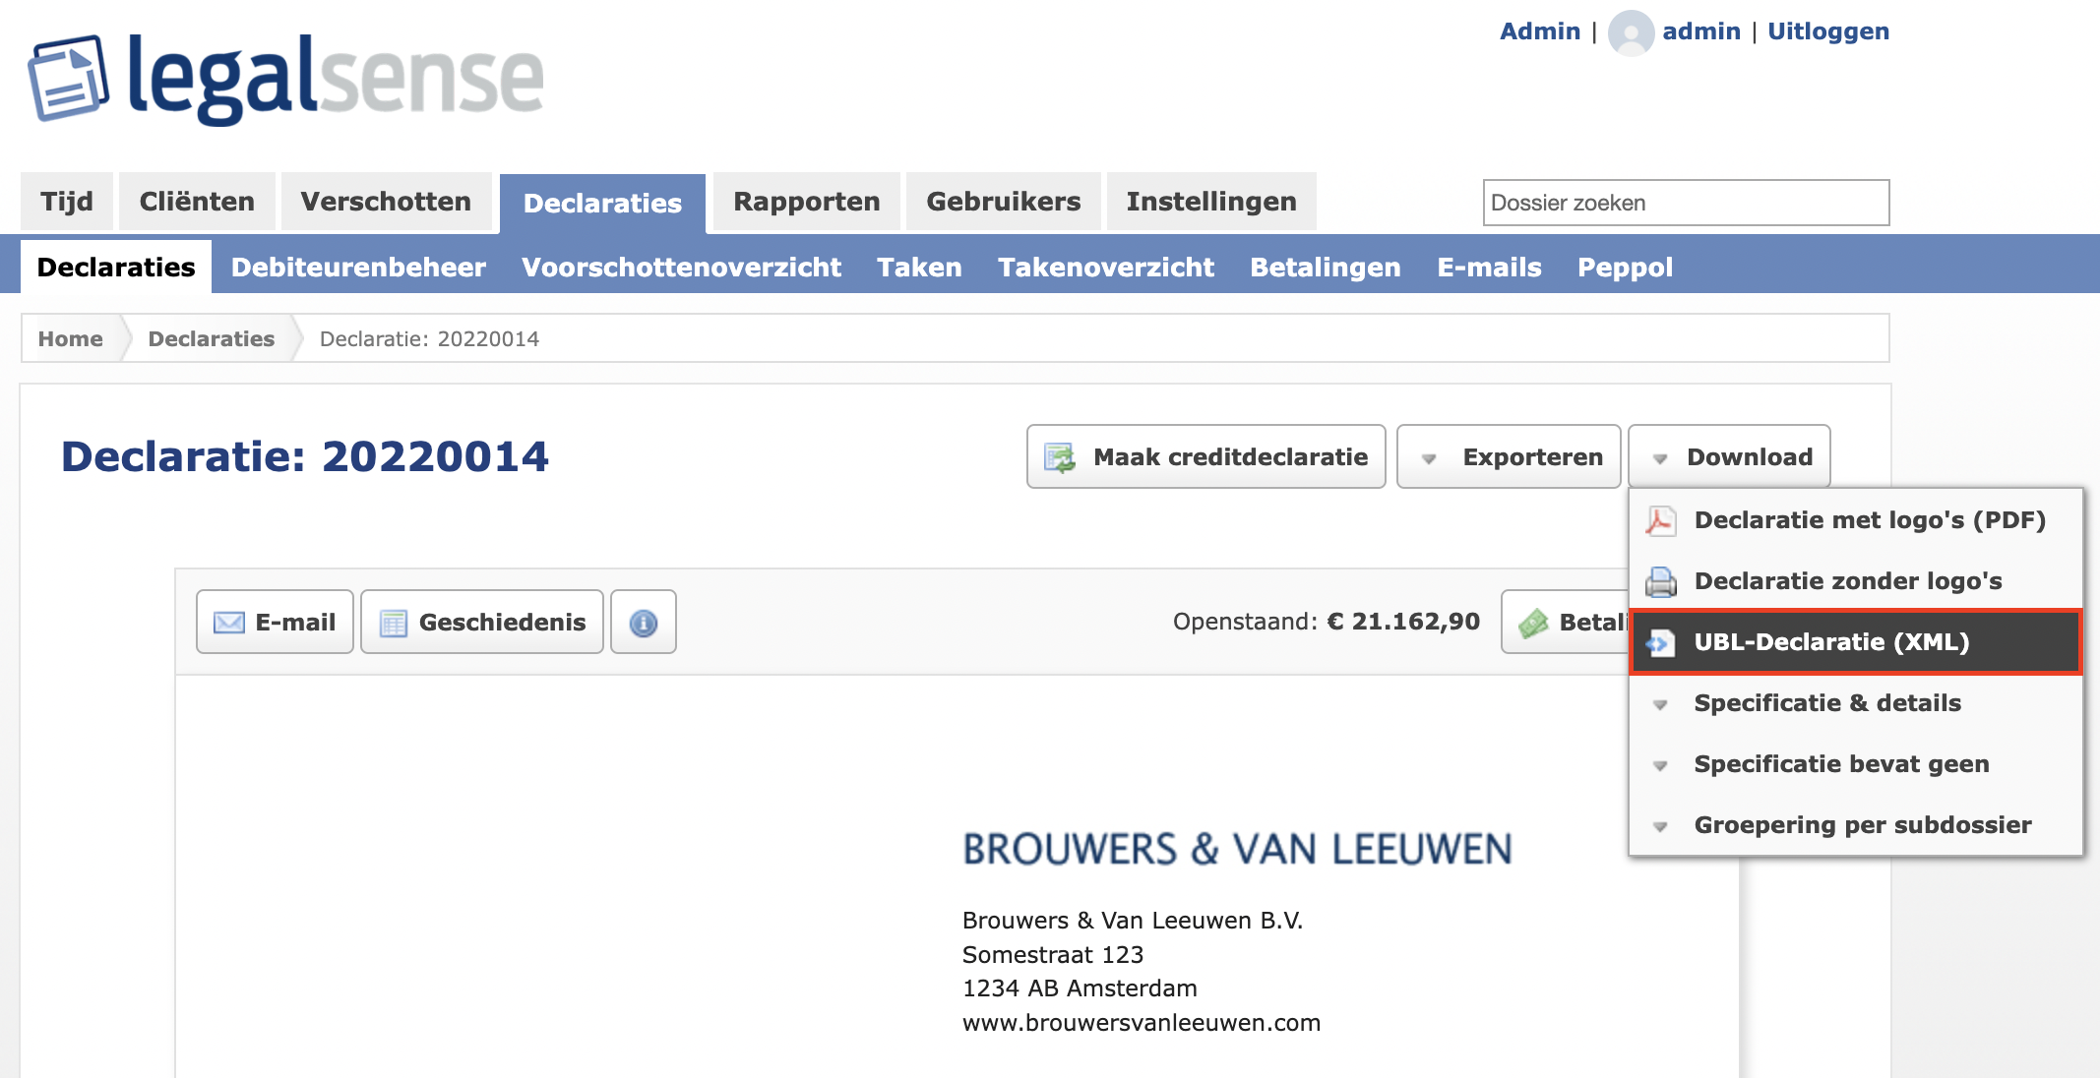Open the Betalingen sub-tab

(x=1326, y=268)
